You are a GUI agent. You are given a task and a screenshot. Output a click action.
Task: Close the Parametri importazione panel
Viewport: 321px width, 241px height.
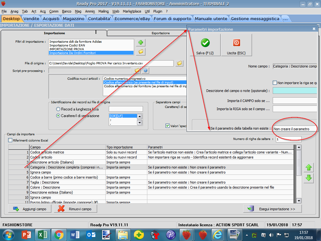(x=314, y=29)
